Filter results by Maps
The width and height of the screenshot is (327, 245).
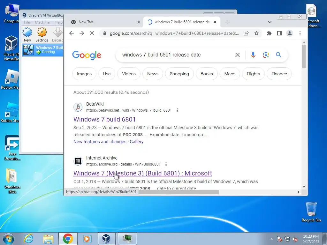click(230, 74)
